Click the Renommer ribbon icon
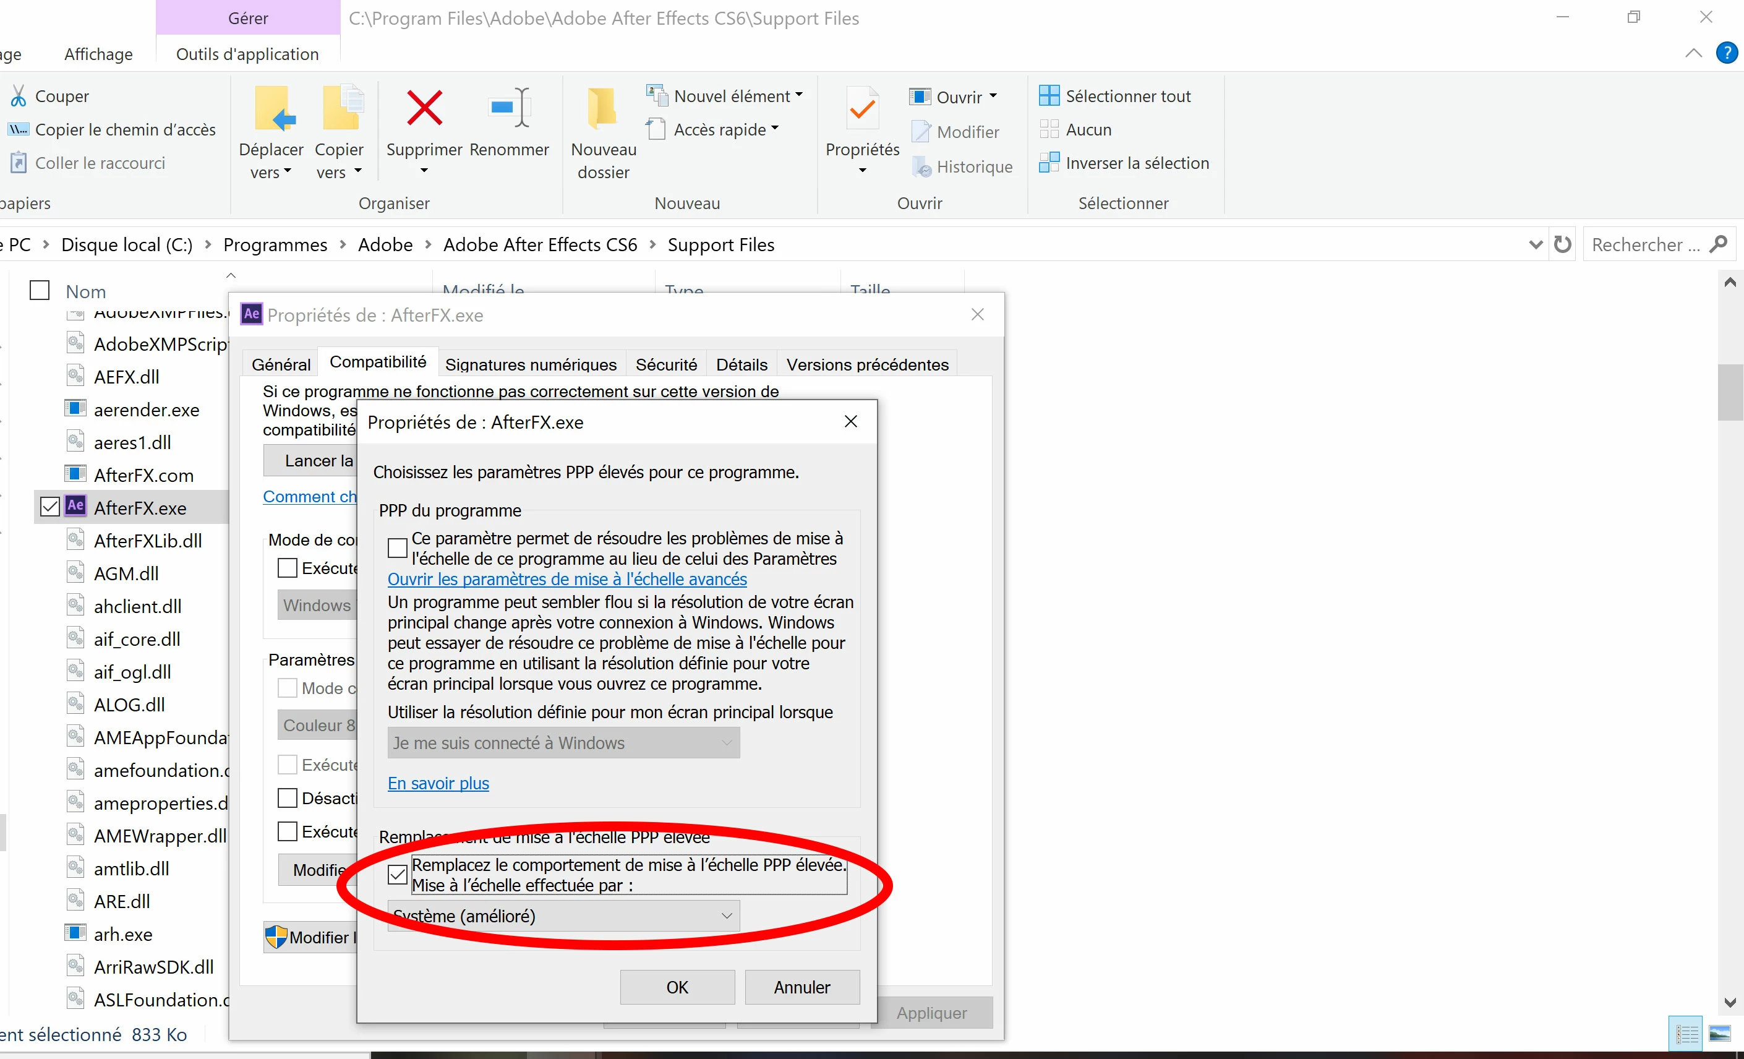1744x1059 pixels. [510, 108]
